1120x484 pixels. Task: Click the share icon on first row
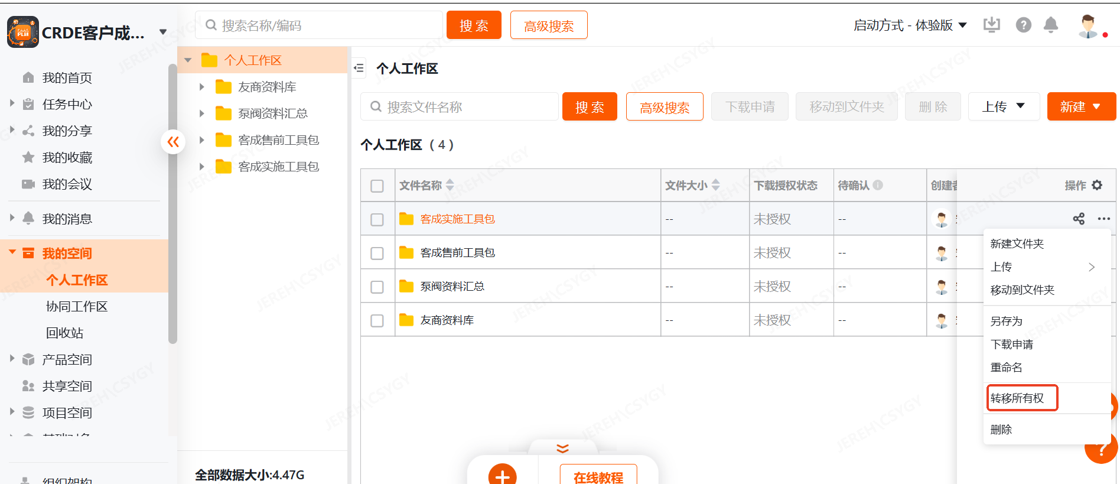1079,219
